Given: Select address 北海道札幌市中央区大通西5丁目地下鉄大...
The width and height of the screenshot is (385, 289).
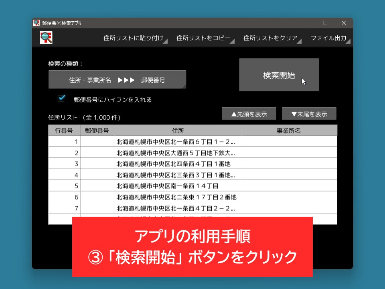Looking at the screenshot, I should 178,153.
